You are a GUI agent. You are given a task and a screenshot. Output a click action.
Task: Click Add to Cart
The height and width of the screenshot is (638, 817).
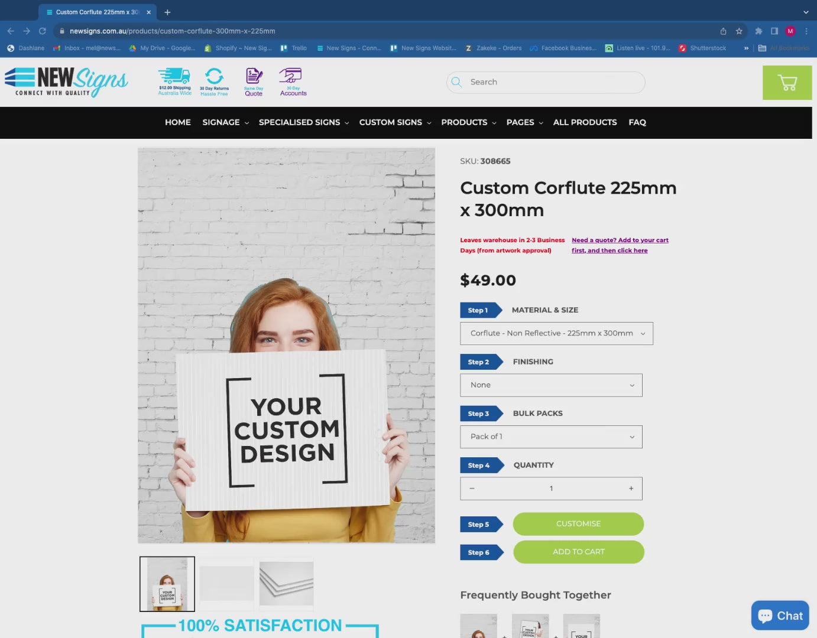[578, 552]
